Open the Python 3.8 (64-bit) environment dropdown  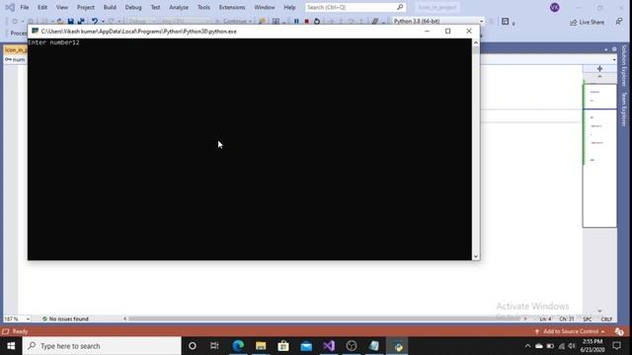(x=437, y=21)
